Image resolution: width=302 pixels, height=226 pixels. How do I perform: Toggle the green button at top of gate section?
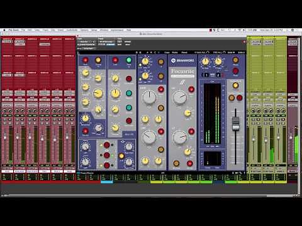click(x=128, y=60)
